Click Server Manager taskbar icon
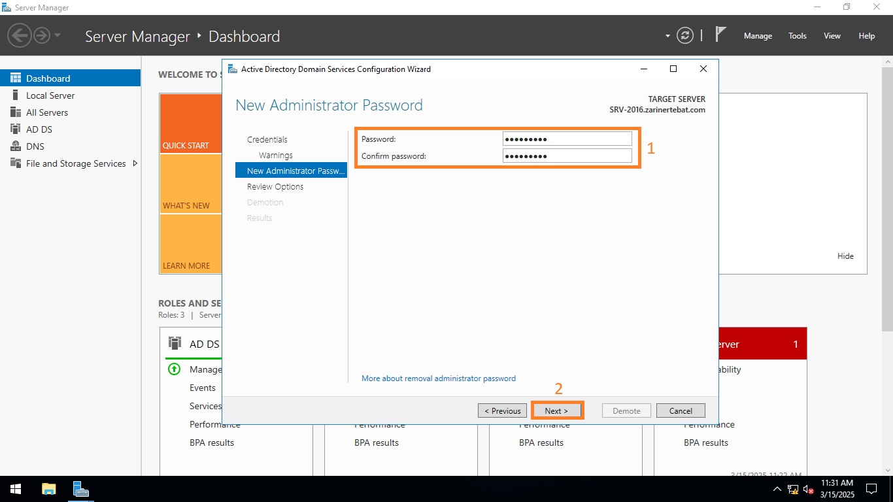The image size is (893, 502). click(x=81, y=489)
